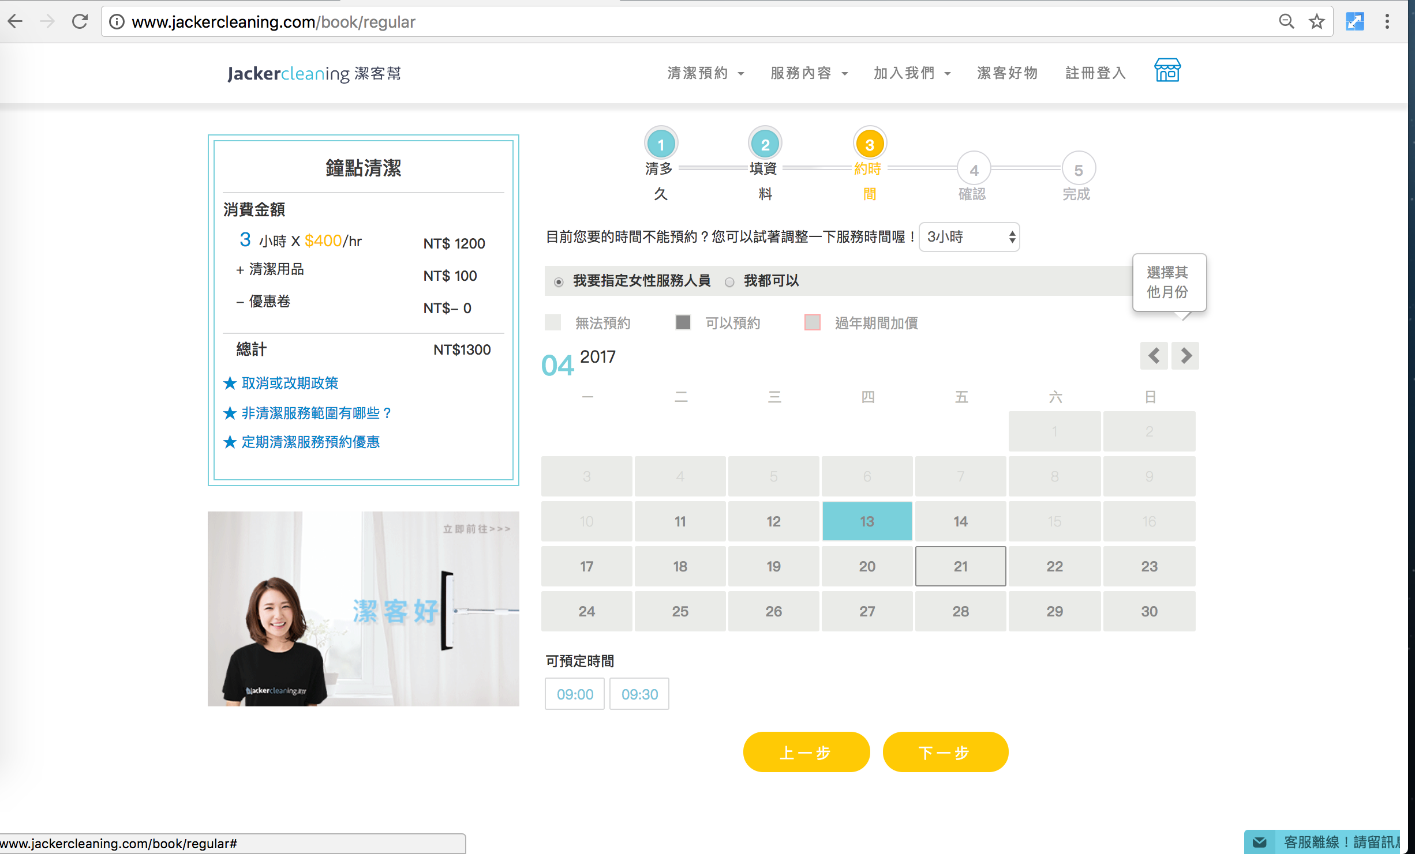
Task: Select 我要指定女性服務人員 radio option
Action: [559, 282]
